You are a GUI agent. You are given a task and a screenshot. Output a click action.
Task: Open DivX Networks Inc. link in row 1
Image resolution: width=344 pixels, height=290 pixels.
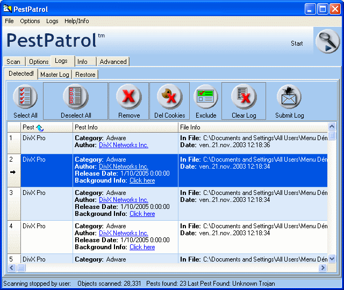click(124, 145)
